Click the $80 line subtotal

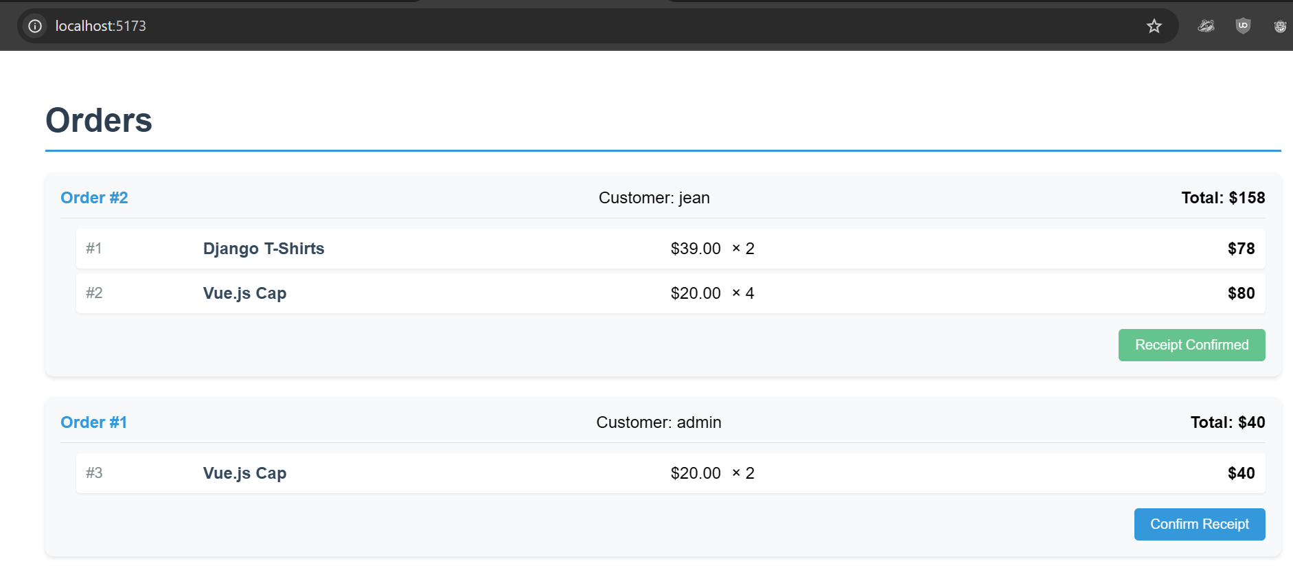[x=1241, y=293]
